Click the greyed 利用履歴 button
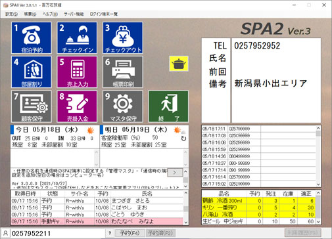332x239 pixels. click(x=303, y=232)
